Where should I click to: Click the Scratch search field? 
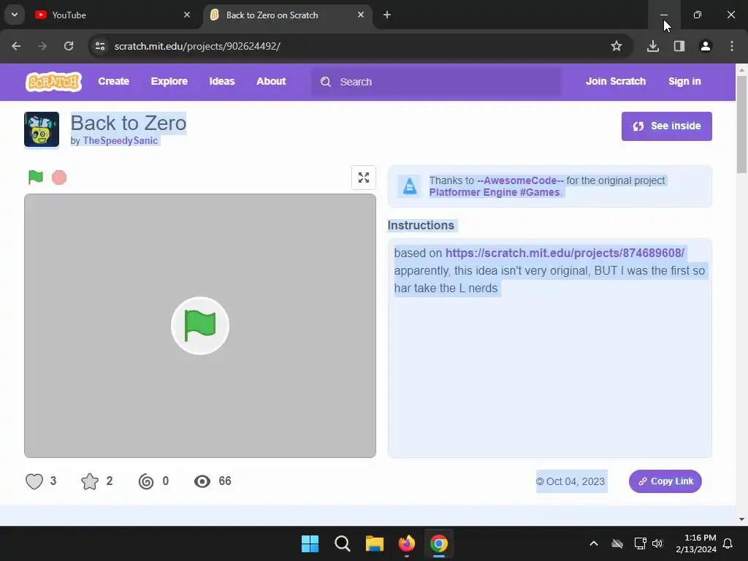tap(436, 82)
